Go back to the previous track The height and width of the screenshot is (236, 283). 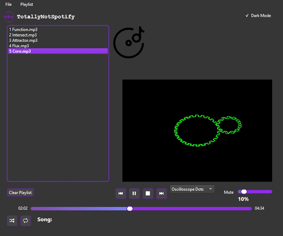(x=121, y=193)
